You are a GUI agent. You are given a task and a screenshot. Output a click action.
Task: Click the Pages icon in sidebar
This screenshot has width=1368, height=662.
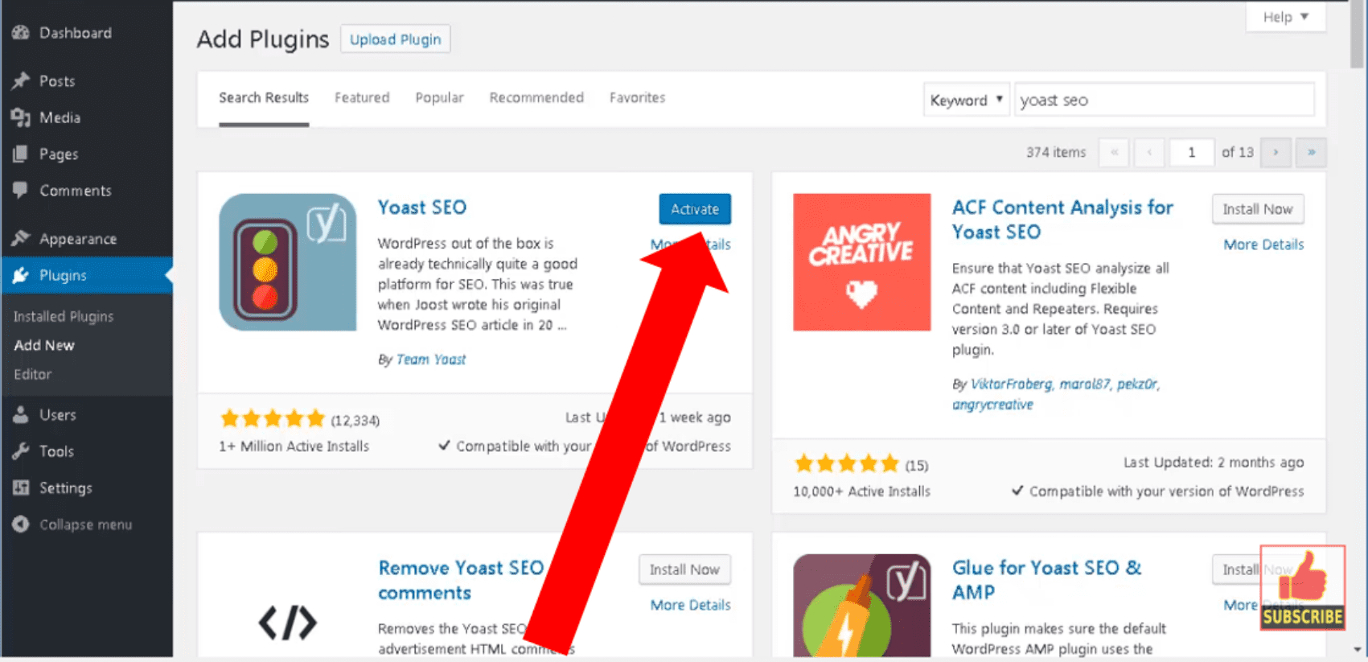pos(20,154)
